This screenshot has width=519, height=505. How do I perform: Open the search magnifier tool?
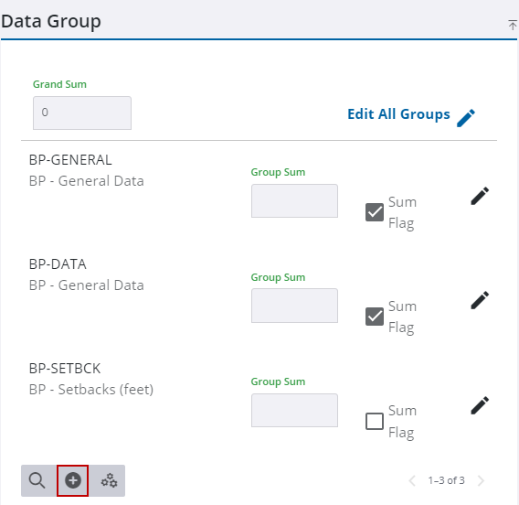click(37, 480)
